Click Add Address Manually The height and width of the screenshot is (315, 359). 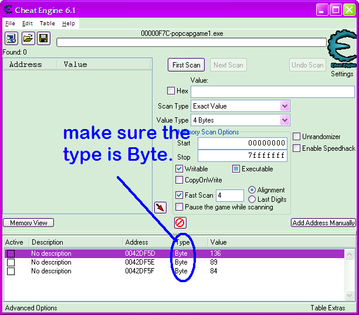point(324,223)
